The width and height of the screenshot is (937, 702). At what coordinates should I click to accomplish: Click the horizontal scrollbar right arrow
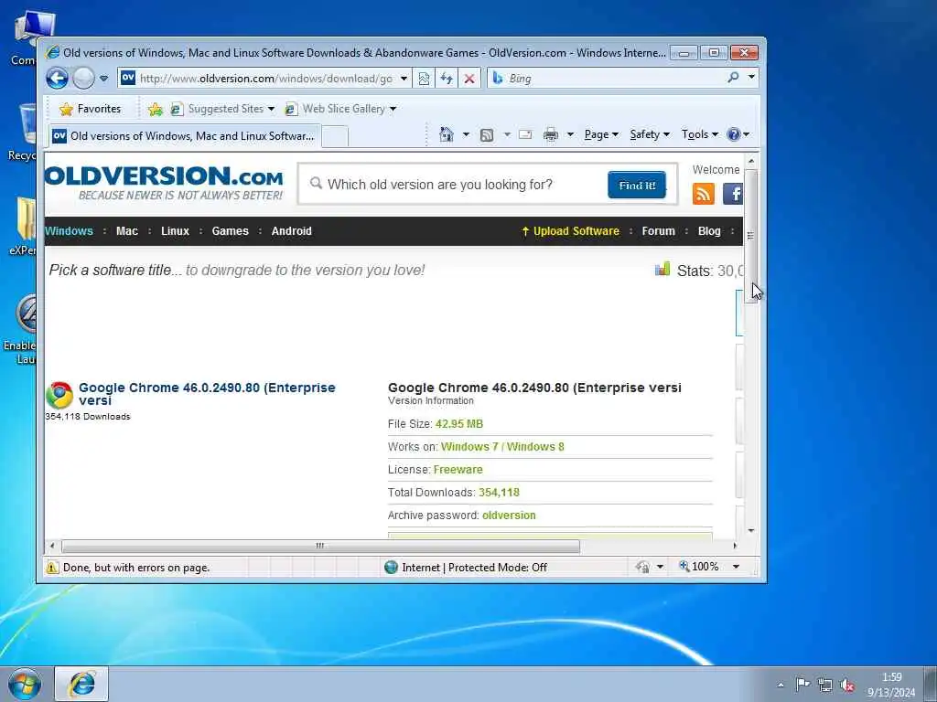[735, 546]
